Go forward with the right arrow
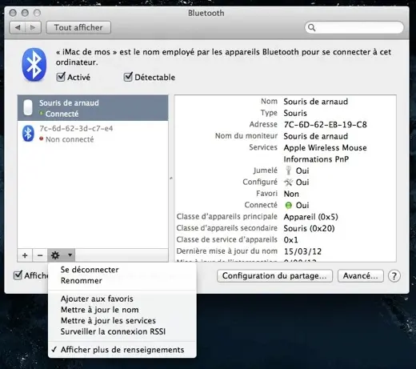Viewport: 416px width, 369px height. (x=33, y=27)
